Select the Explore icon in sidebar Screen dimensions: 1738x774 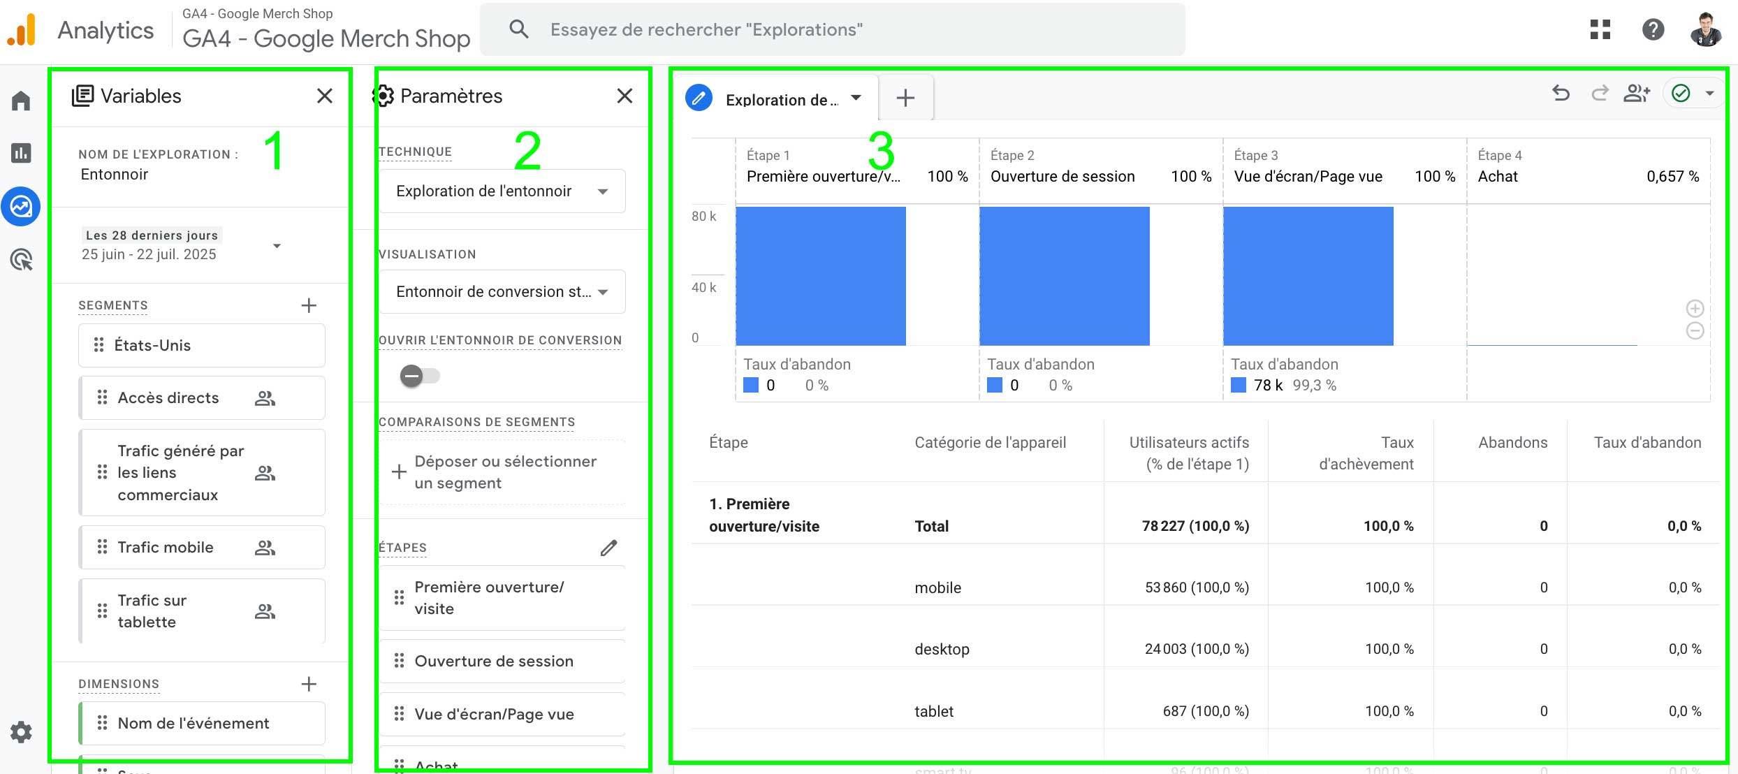click(x=21, y=207)
